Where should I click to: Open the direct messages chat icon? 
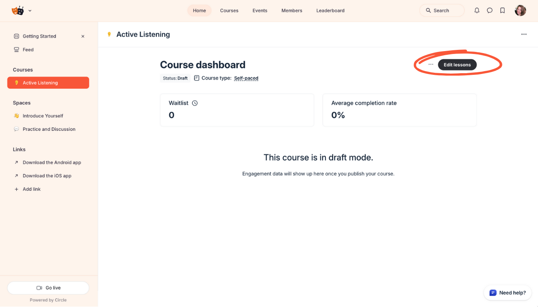[x=490, y=11]
